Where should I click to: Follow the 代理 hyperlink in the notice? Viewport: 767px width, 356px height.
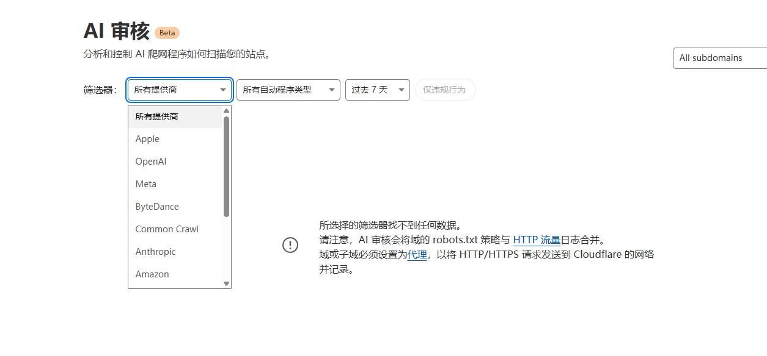click(x=417, y=255)
